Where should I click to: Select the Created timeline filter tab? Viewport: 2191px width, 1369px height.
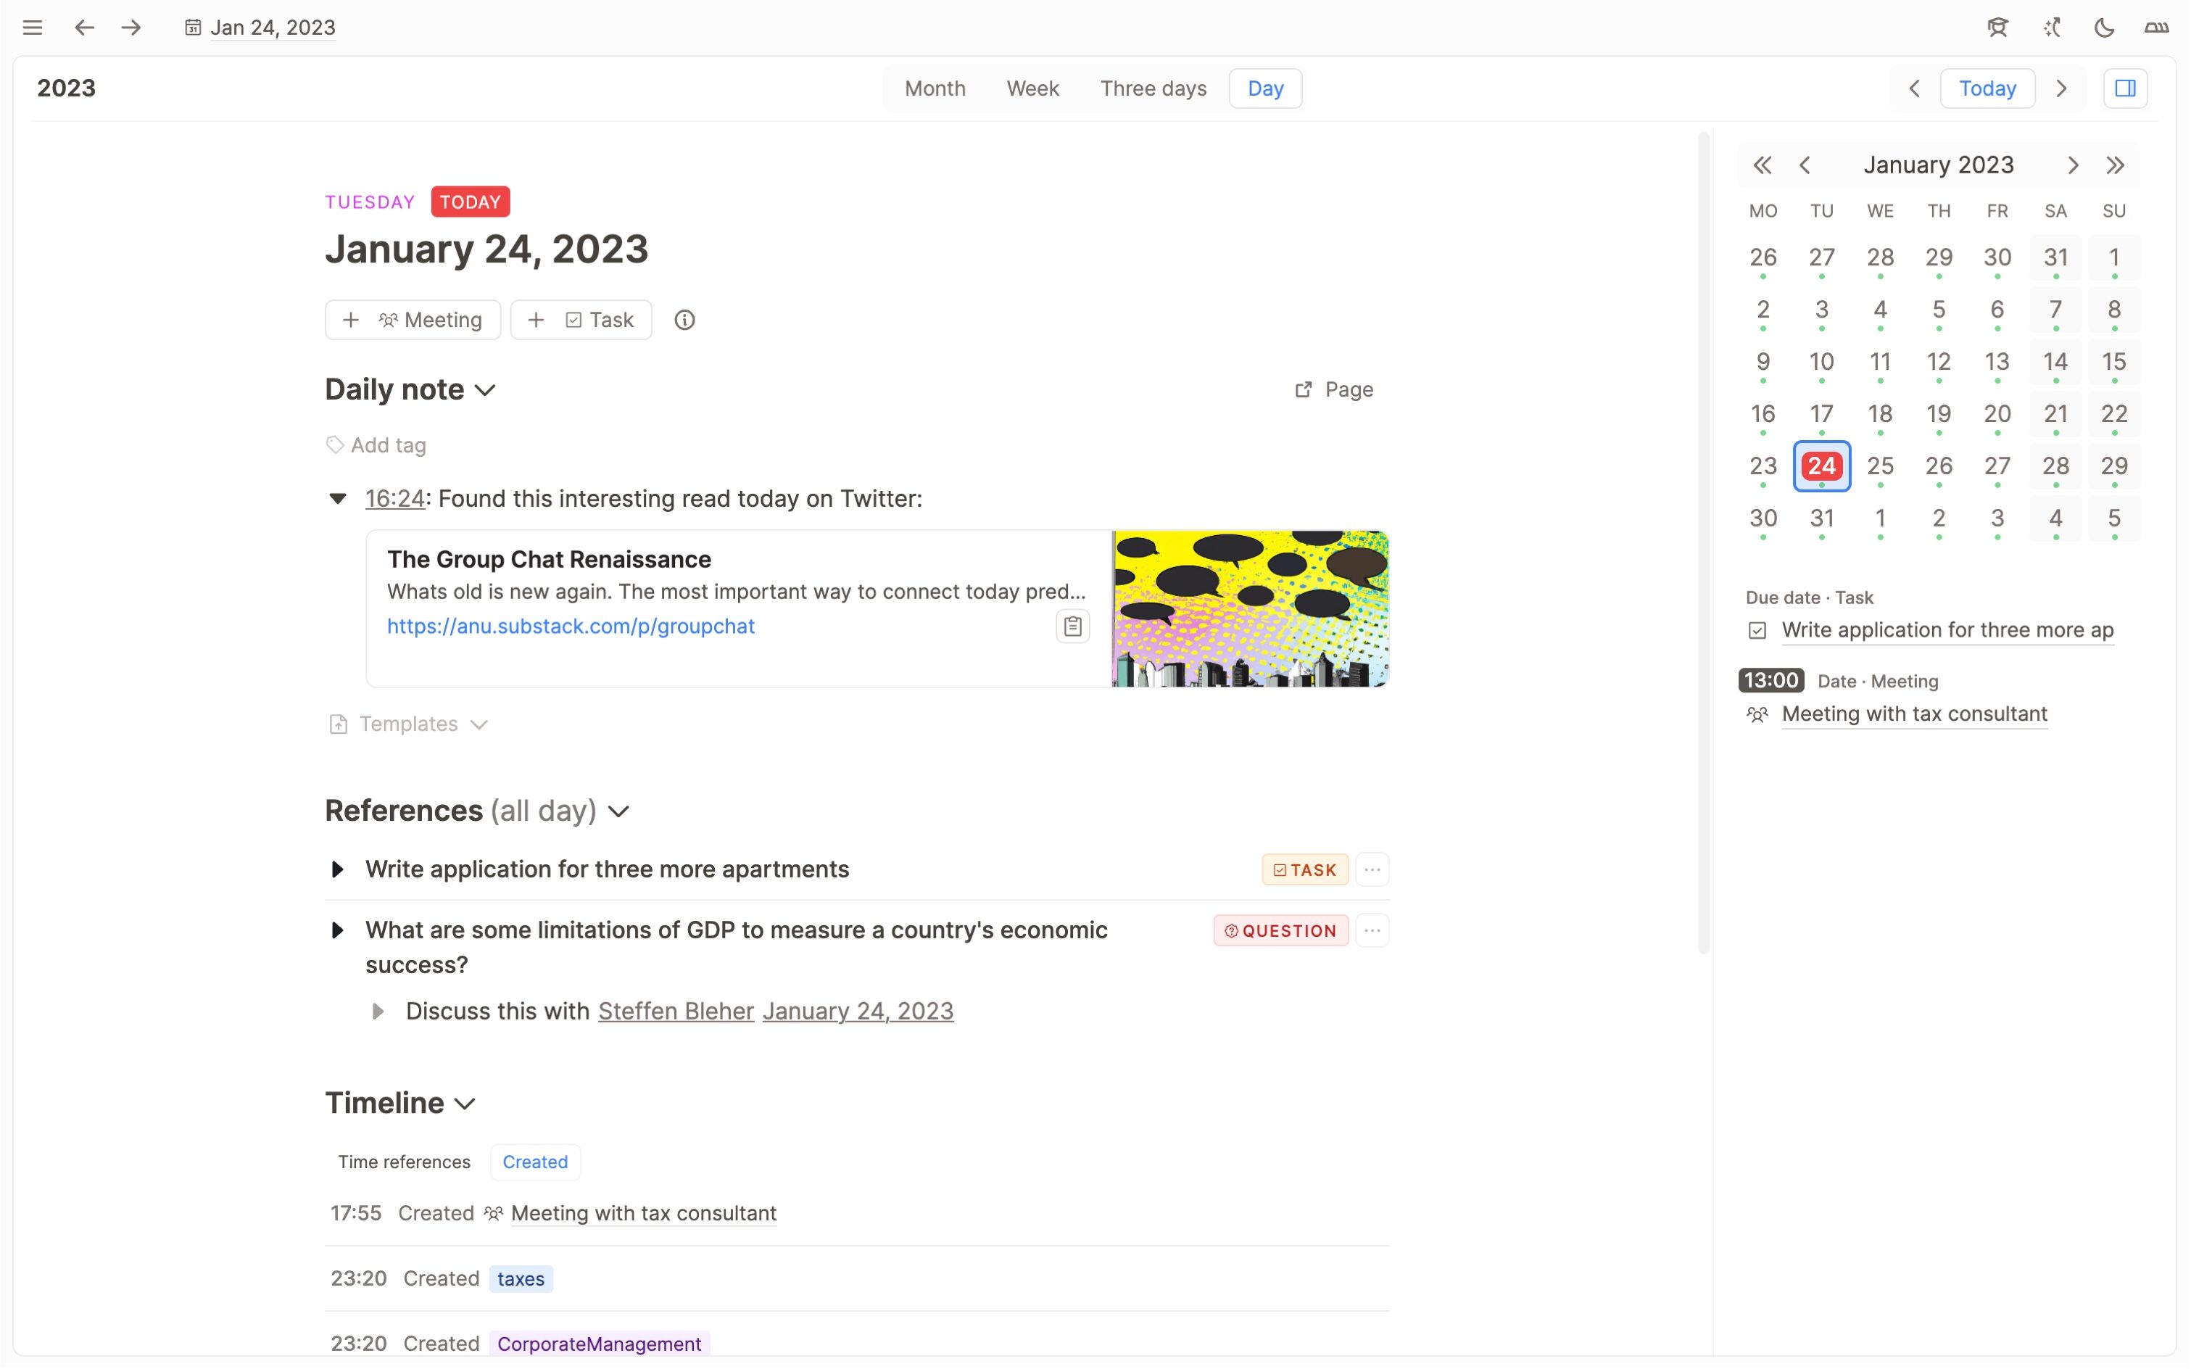pyautogui.click(x=535, y=1162)
